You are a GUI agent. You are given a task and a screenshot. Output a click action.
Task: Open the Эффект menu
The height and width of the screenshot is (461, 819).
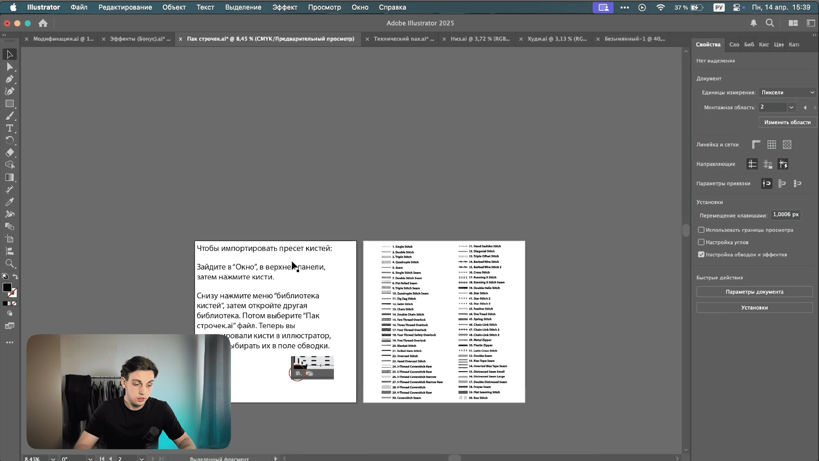284,7
